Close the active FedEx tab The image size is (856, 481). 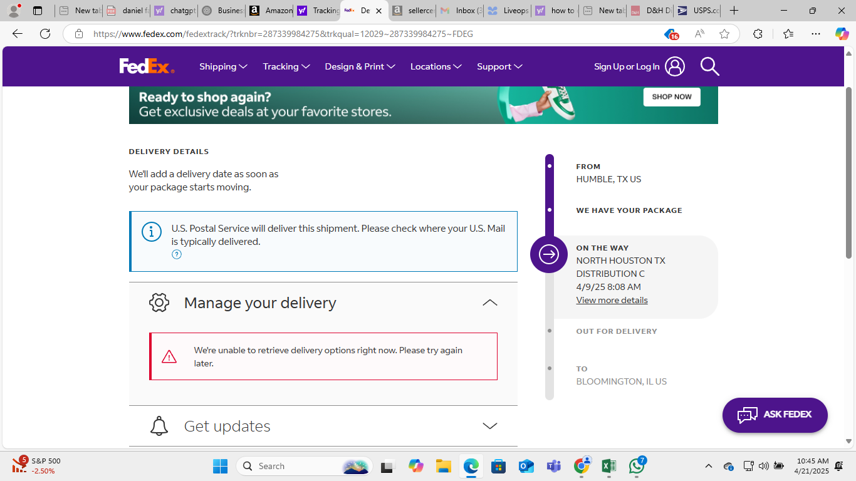[378, 11]
